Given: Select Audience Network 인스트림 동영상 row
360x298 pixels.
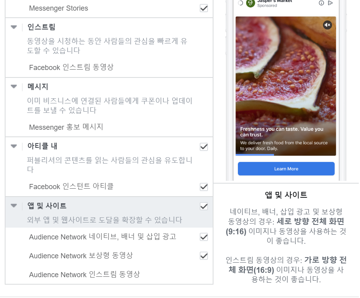Looking at the screenshot, I should [109, 274].
